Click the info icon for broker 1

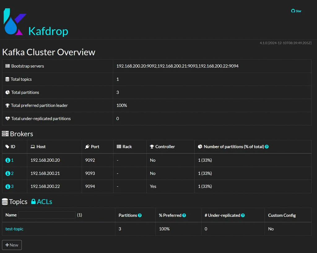point(8,160)
